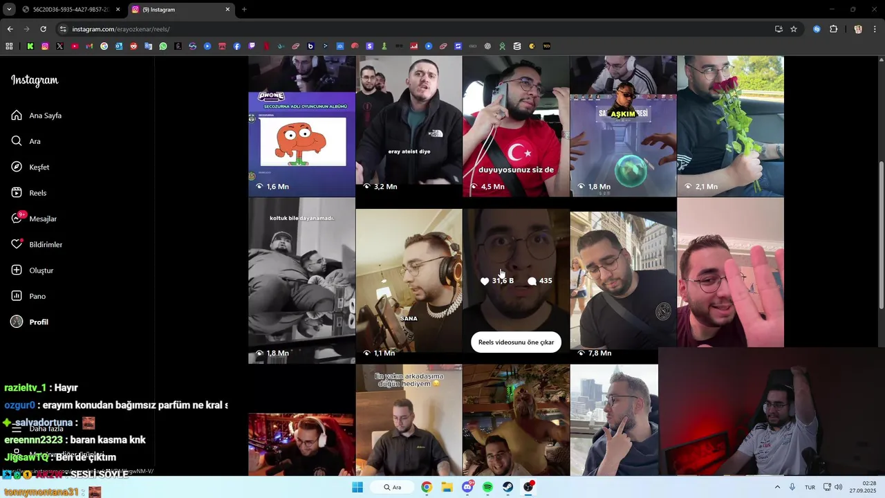This screenshot has width=885, height=498.
Task: Open Discord from the taskbar
Action: (467, 487)
